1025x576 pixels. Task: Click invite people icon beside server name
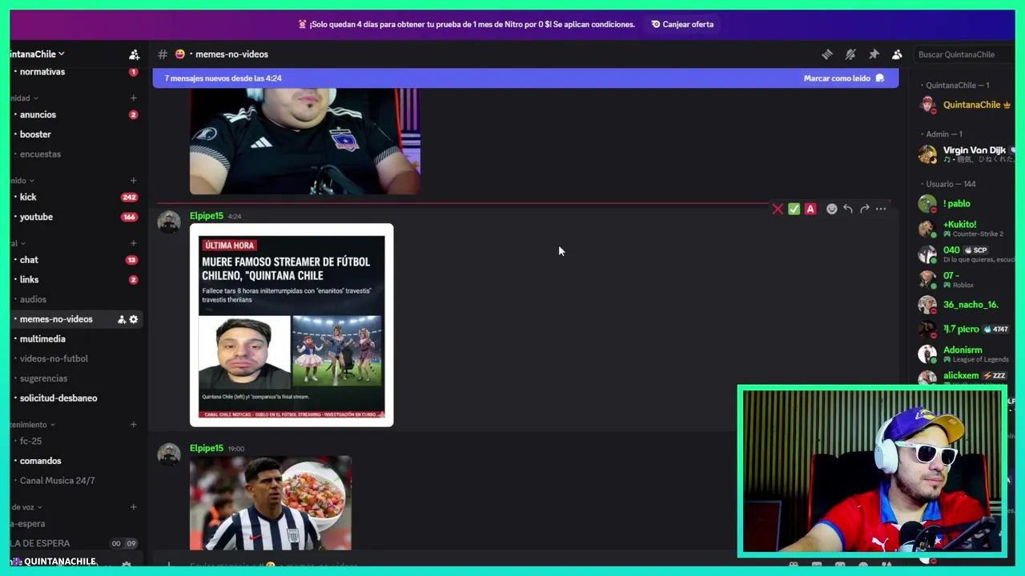tap(134, 54)
